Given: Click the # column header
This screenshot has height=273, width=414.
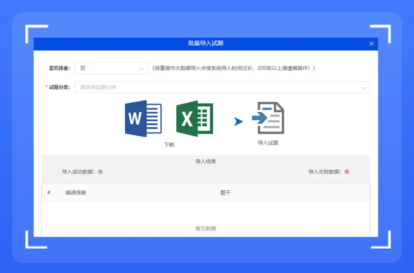Looking at the screenshot, I should 49,192.
